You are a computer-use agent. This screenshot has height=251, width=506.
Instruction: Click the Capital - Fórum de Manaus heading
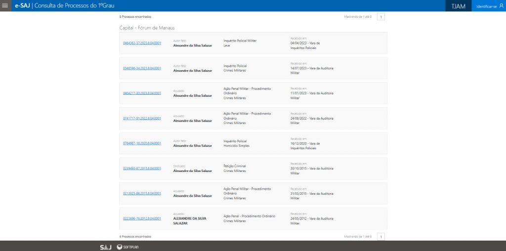pyautogui.click(x=147, y=28)
